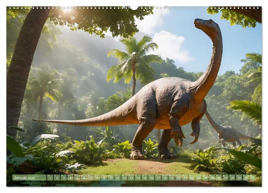268x193 pixels.
Task: Select the So weekday label above date 4
Action: tap(68, 175)
